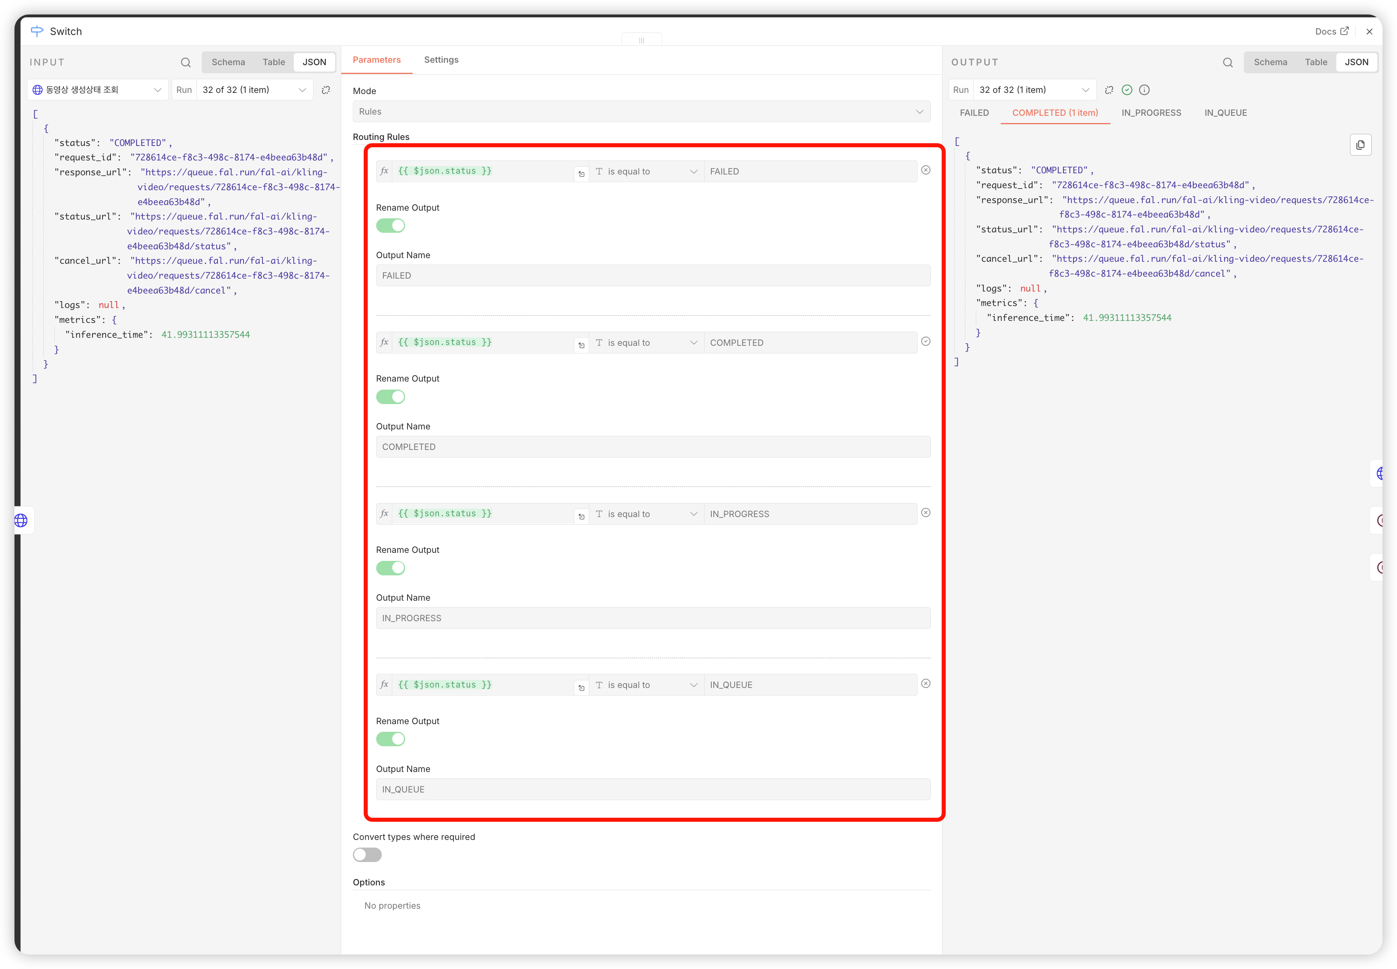
Task: Click the fx expression icon of COMPLETED rule
Action: [384, 343]
